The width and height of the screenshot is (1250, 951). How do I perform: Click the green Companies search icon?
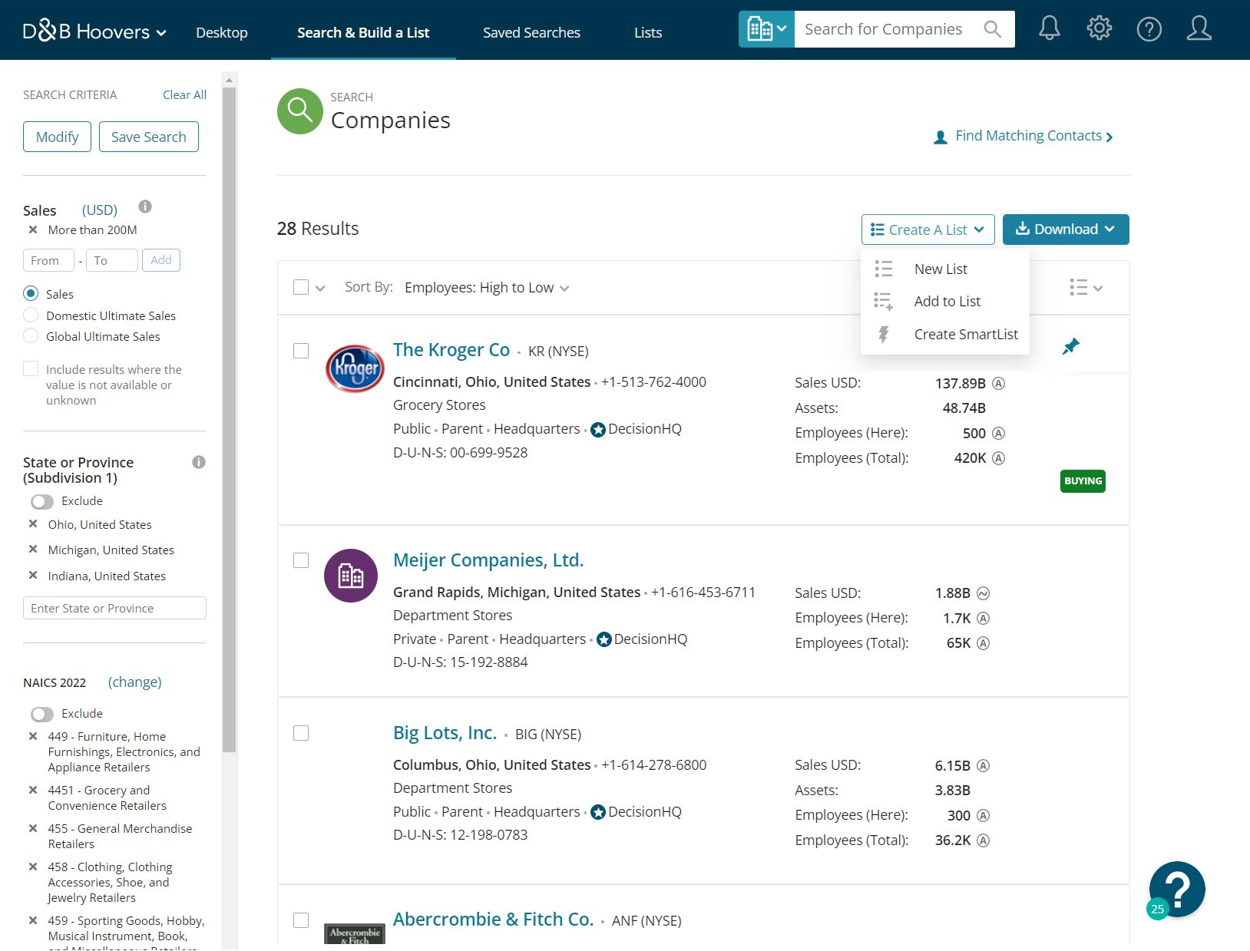coord(299,111)
